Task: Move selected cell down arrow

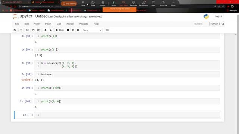Action: tap(51, 30)
